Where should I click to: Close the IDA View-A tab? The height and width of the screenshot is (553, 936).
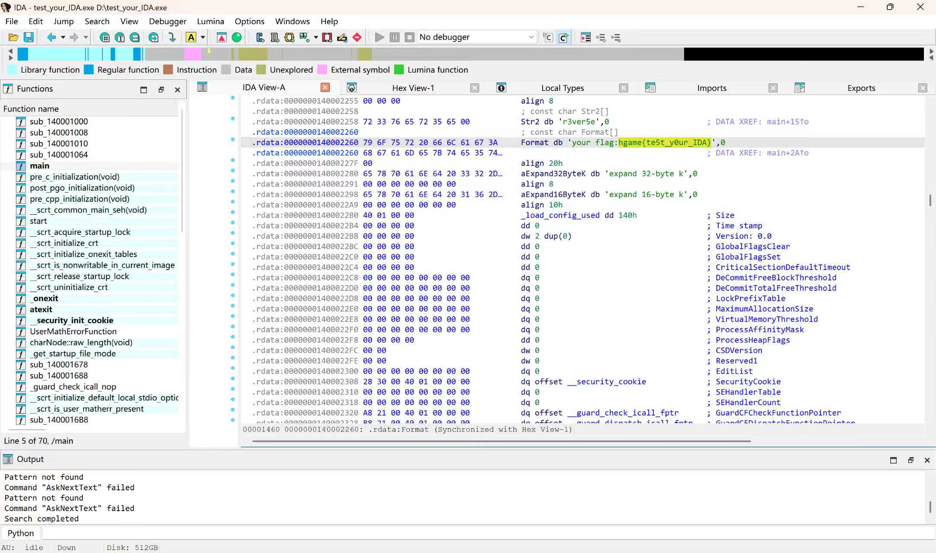pyautogui.click(x=325, y=88)
